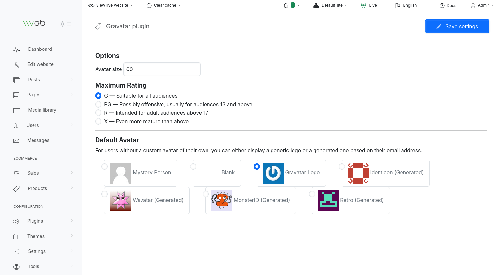Click the notification bell icon
500x275 pixels.
(285, 5)
